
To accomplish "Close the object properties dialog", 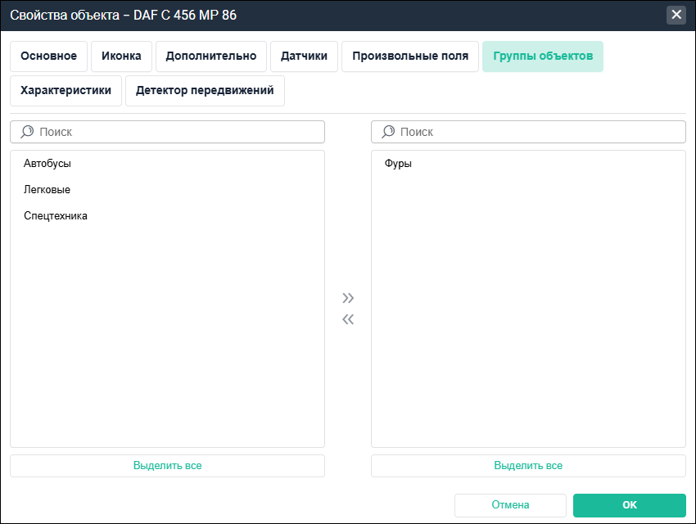I will click(676, 16).
